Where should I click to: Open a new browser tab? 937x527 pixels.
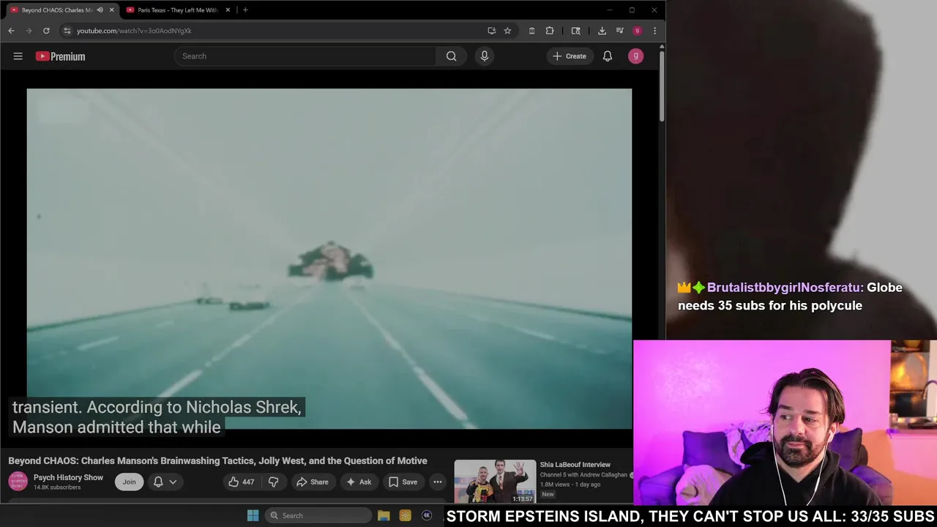(x=245, y=10)
